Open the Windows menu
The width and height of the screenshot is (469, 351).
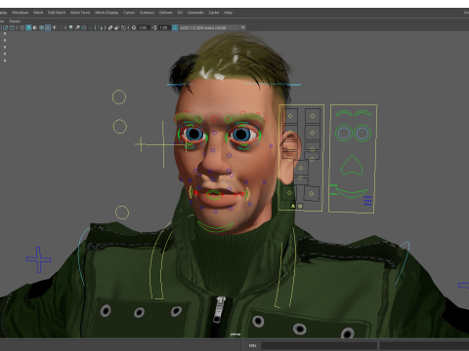pyautogui.click(x=21, y=13)
